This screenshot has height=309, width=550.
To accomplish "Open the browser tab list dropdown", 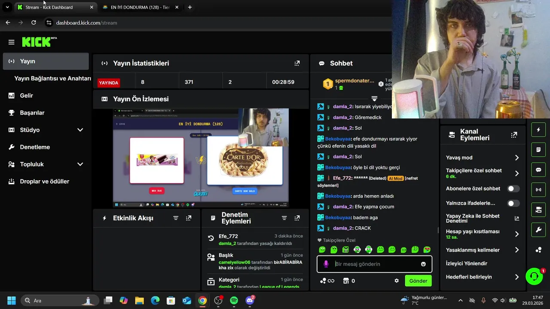I will point(7,7).
